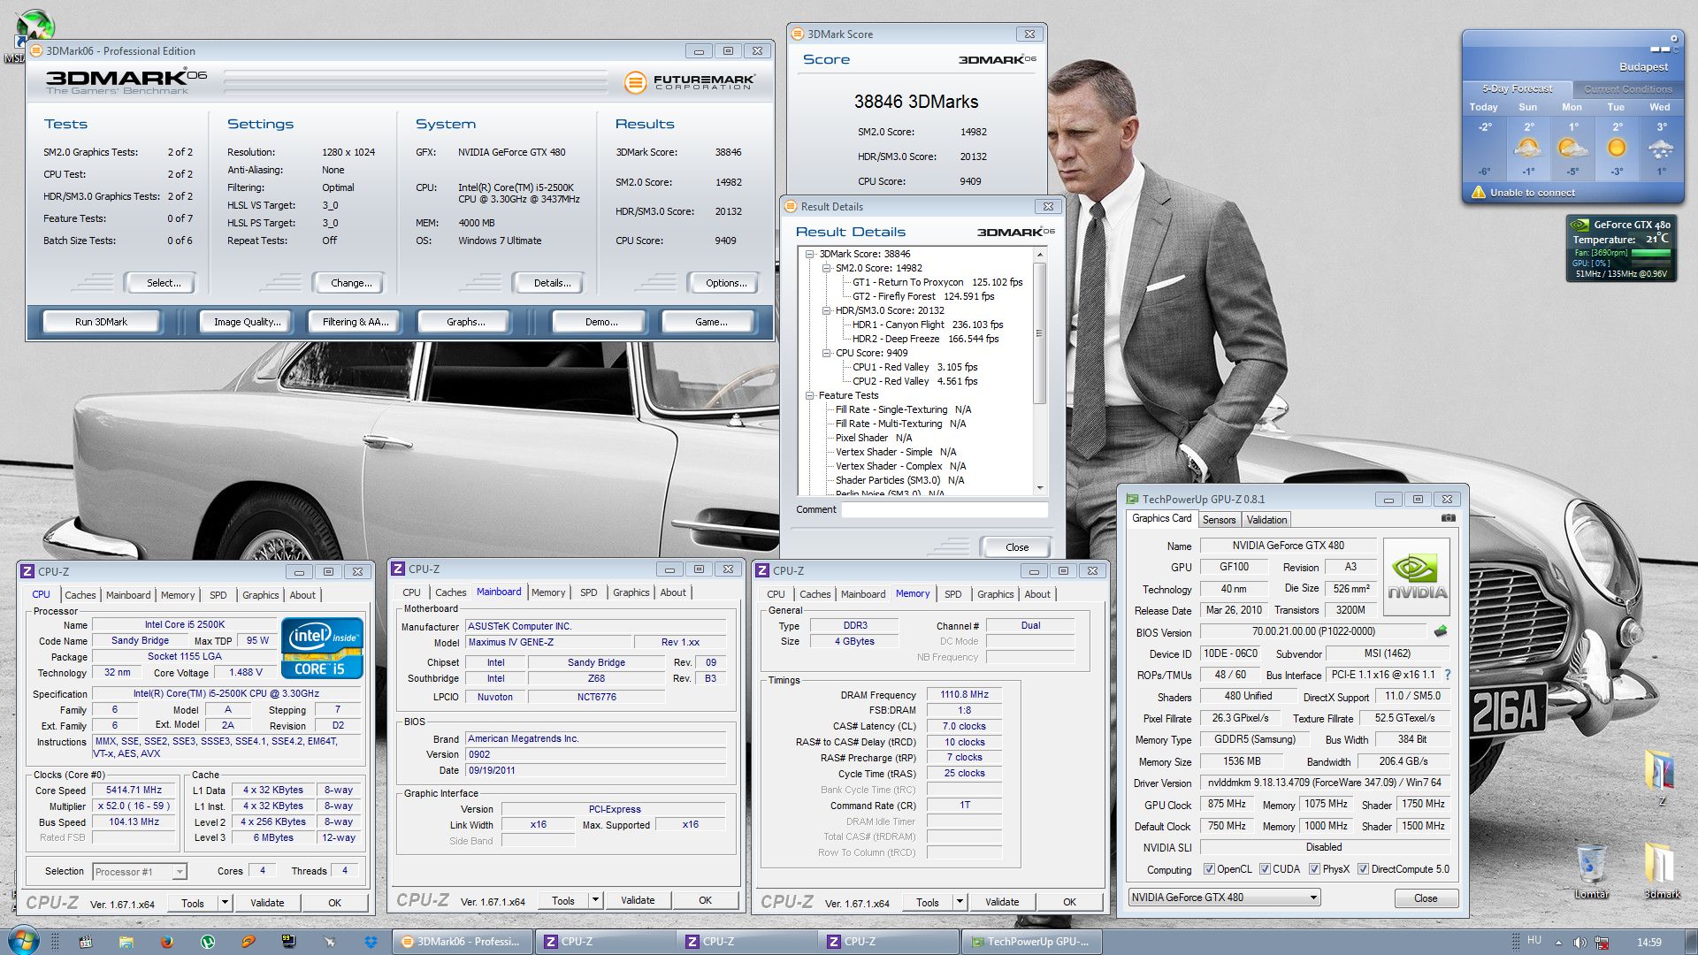Viewport: 1698px width, 955px height.
Task: Collapse HDR/SM3.0 Score tree node
Action: pyautogui.click(x=826, y=310)
